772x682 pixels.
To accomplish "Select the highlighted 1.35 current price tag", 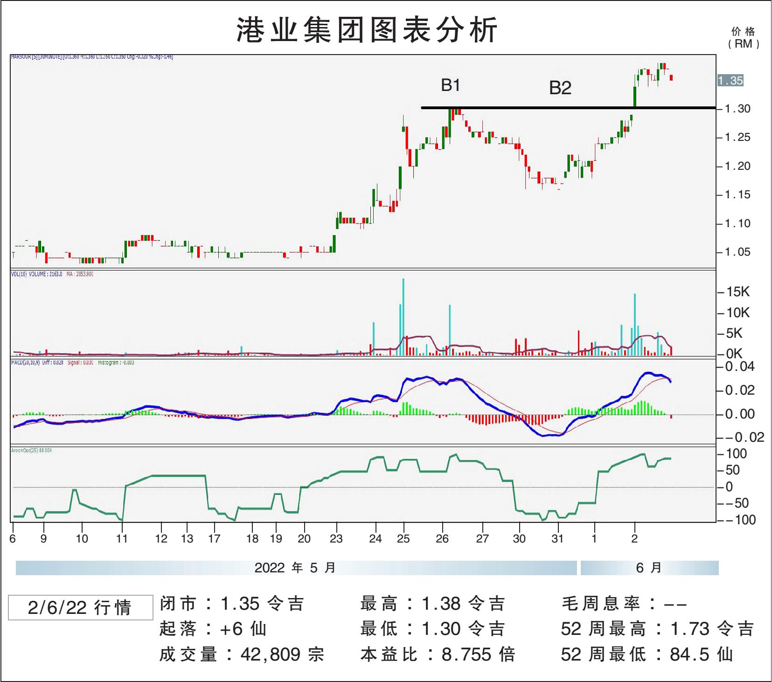I will 730,81.
